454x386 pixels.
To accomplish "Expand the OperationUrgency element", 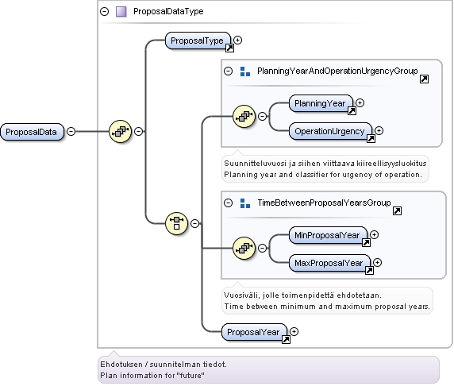I will [379, 131].
